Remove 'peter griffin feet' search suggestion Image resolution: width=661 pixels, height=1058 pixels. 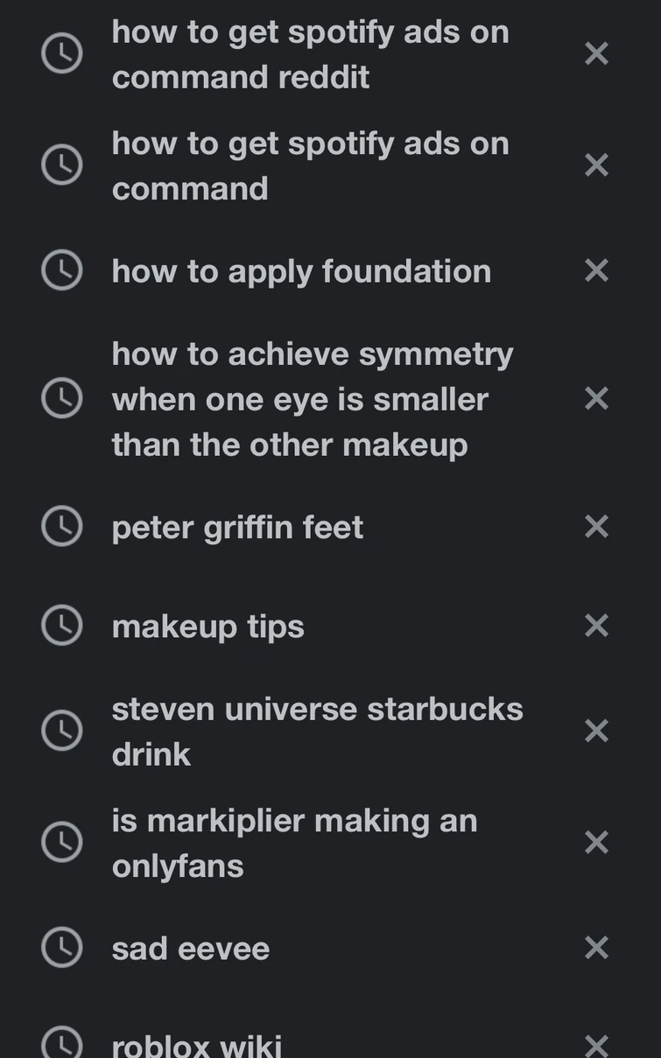(x=596, y=527)
